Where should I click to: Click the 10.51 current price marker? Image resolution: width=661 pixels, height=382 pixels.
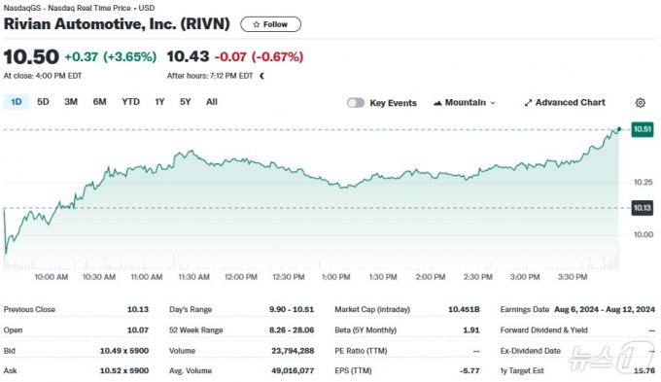[x=642, y=129]
